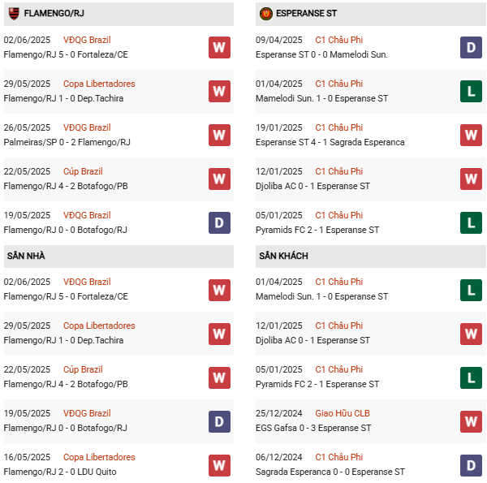Click D badge for Flamengo 0-0 Botafogo/RJ in top list

[x=219, y=222]
